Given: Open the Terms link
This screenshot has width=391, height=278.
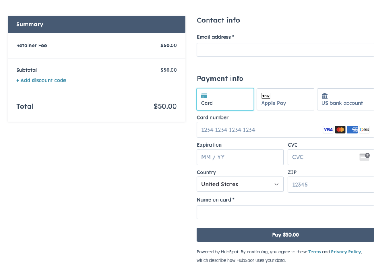Looking at the screenshot, I should tap(314, 252).
